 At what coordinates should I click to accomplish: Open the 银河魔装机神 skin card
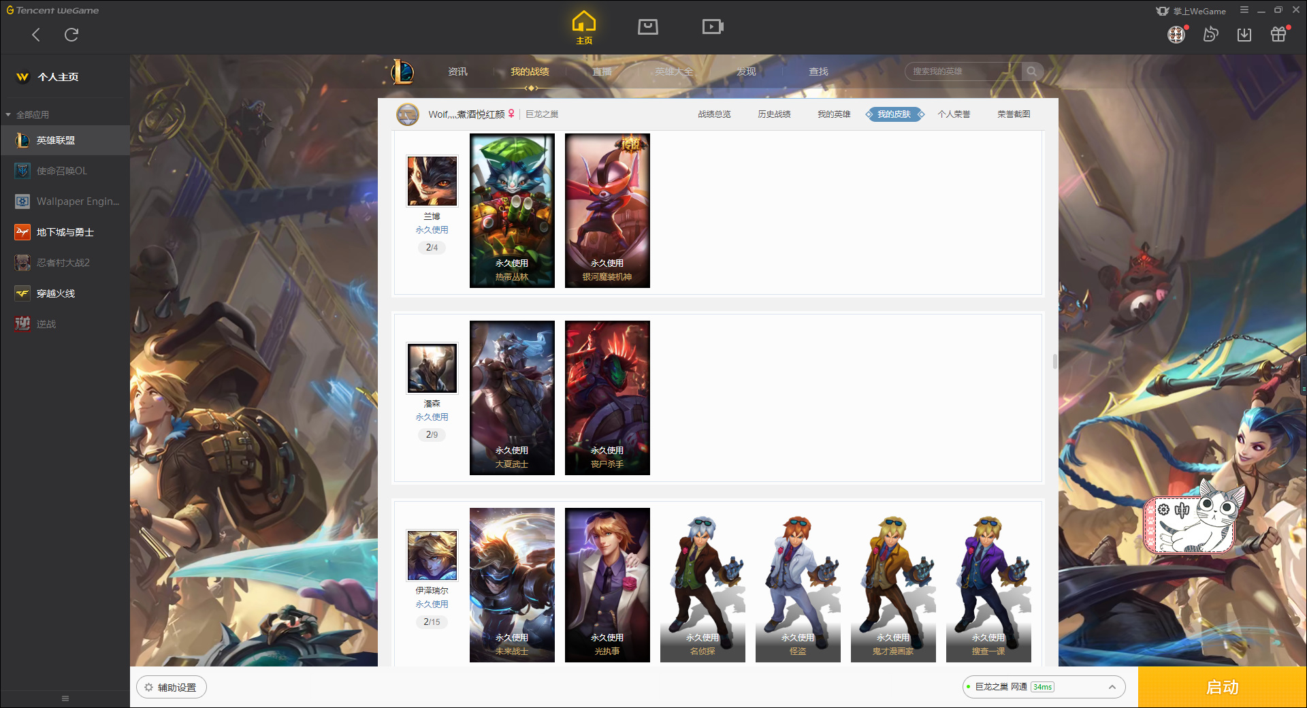coord(607,210)
